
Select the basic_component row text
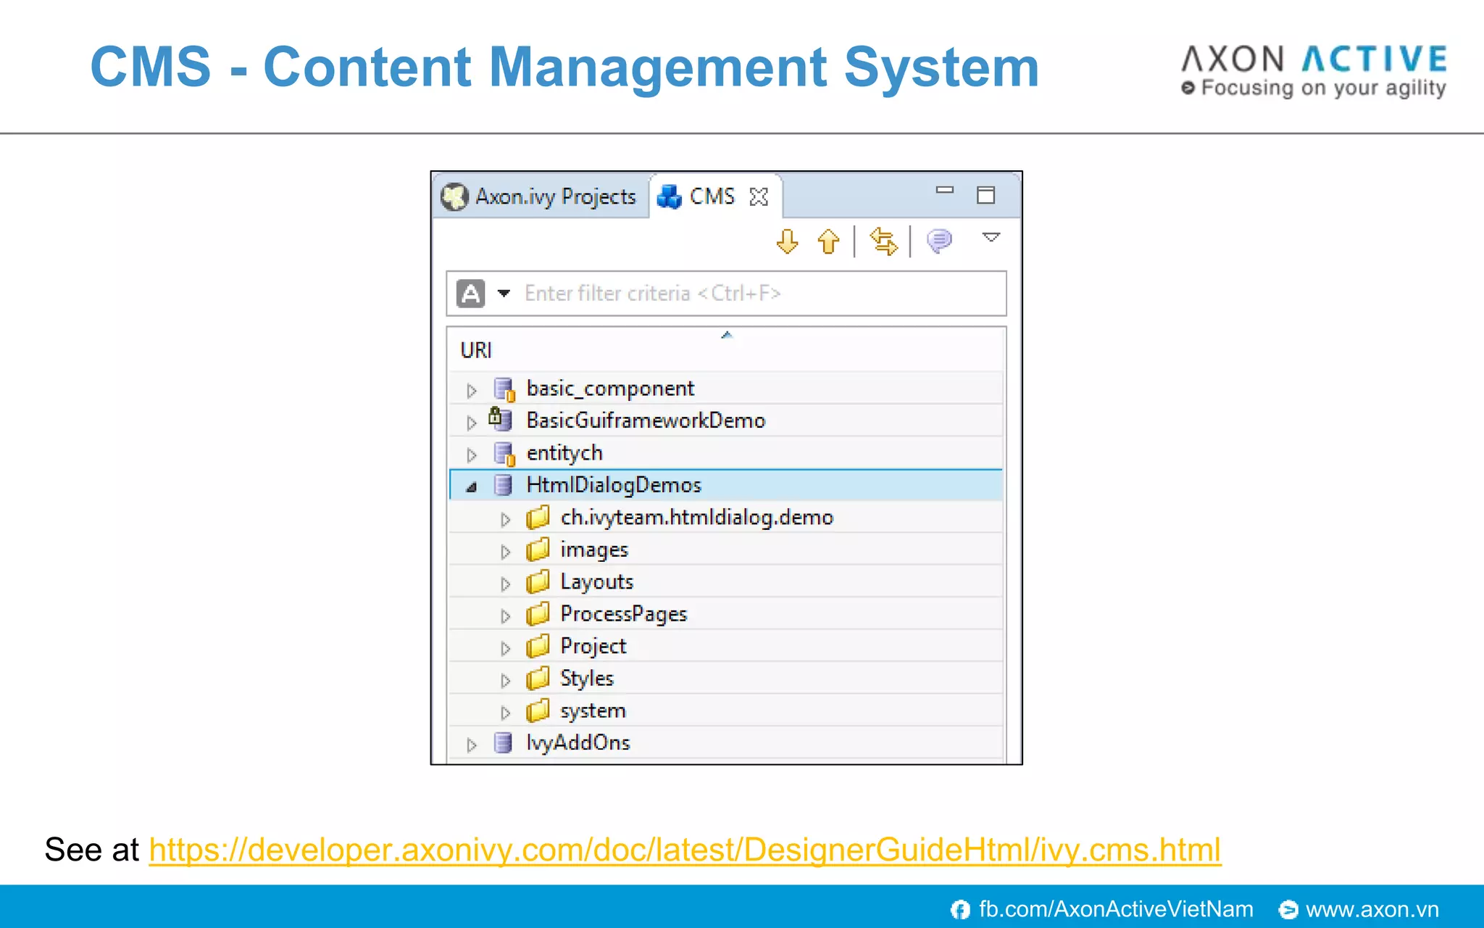pyautogui.click(x=610, y=389)
